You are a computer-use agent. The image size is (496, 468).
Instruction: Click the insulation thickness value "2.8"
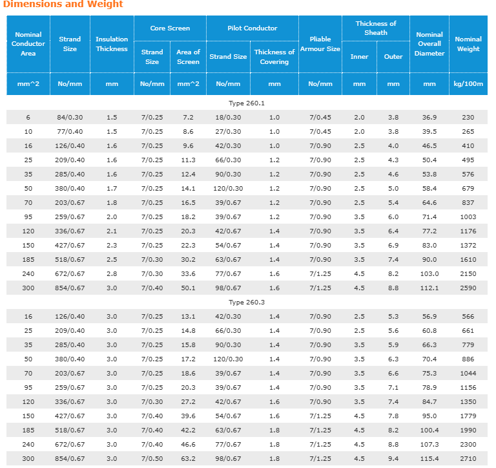[112, 274]
